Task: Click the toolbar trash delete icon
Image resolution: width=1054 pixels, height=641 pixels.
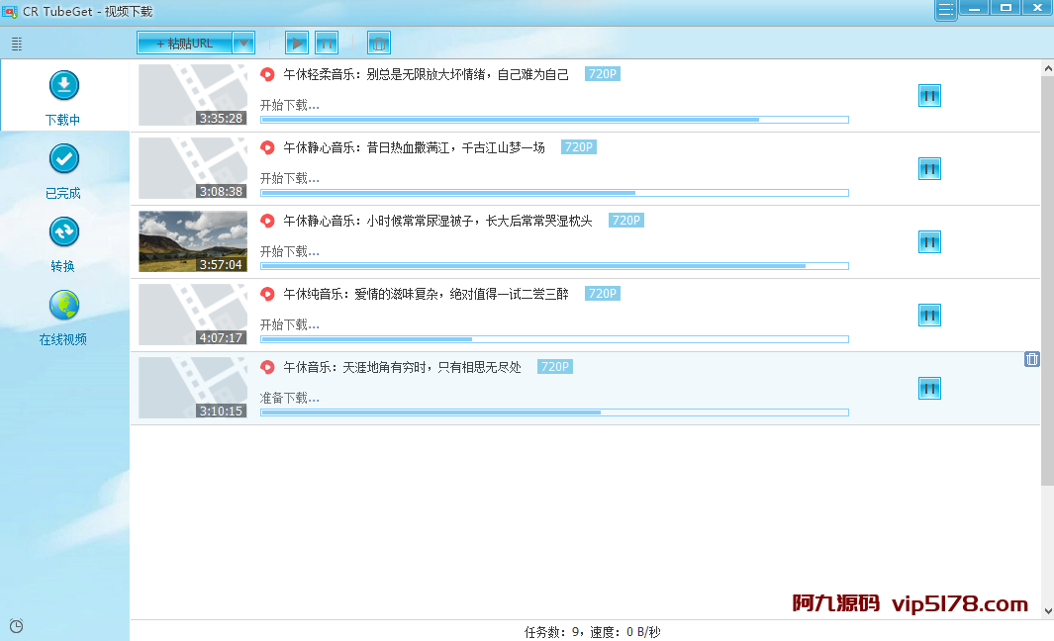Action: point(379,44)
